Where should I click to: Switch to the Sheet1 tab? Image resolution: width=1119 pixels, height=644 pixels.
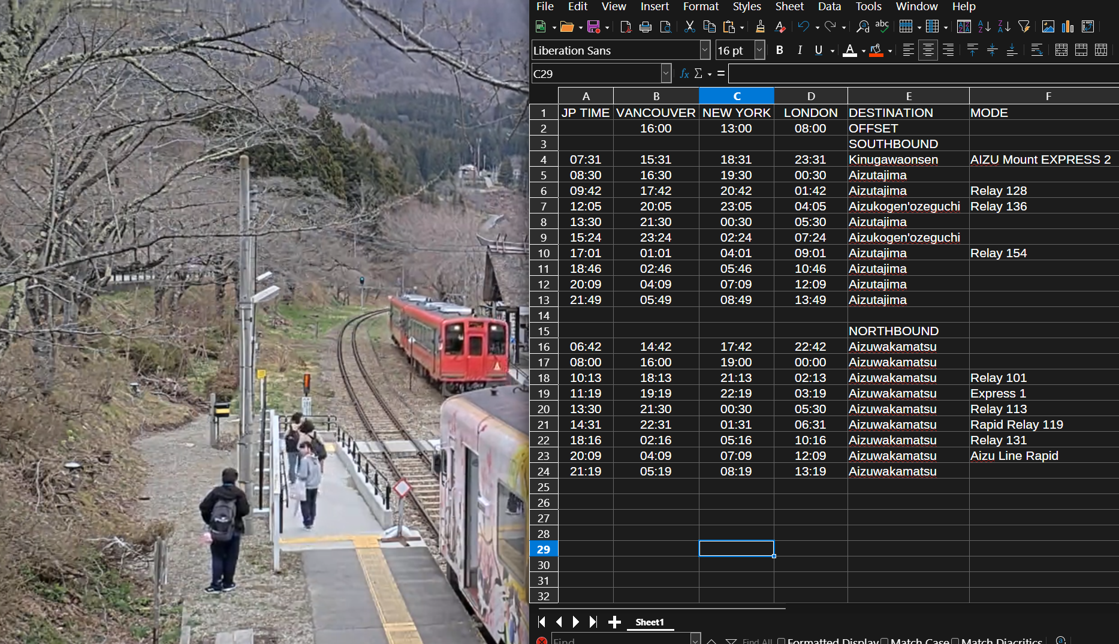click(x=650, y=622)
